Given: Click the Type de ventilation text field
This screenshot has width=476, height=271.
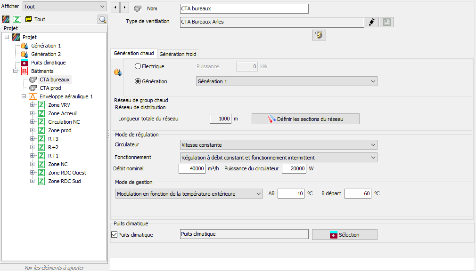Looking at the screenshot, I should [x=272, y=22].
